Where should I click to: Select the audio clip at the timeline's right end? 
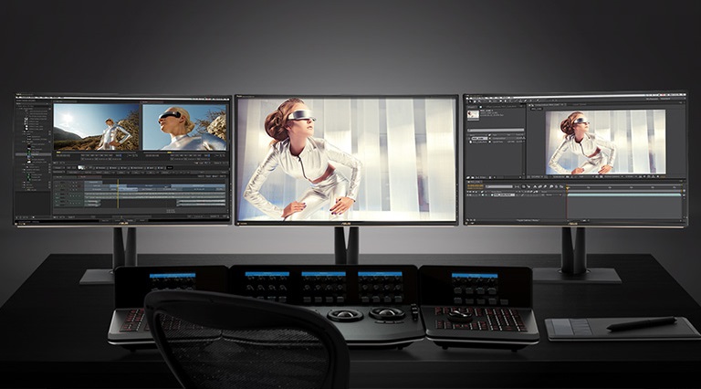(201, 203)
